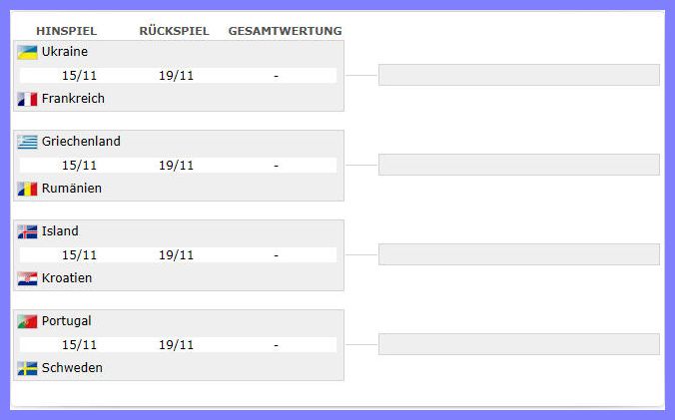Screen dimensions: 675x420
Task: Select the Hinspiel column header
Action: [66, 31]
